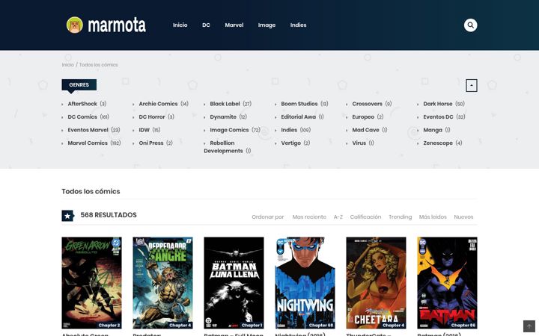The image size is (539, 336).
Task: Sort results by Más reciente
Action: pos(309,217)
